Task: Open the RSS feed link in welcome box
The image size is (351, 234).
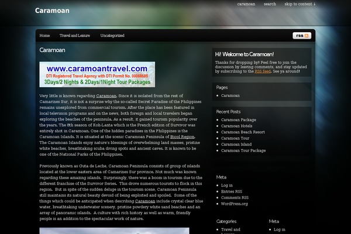Action: click(x=263, y=71)
